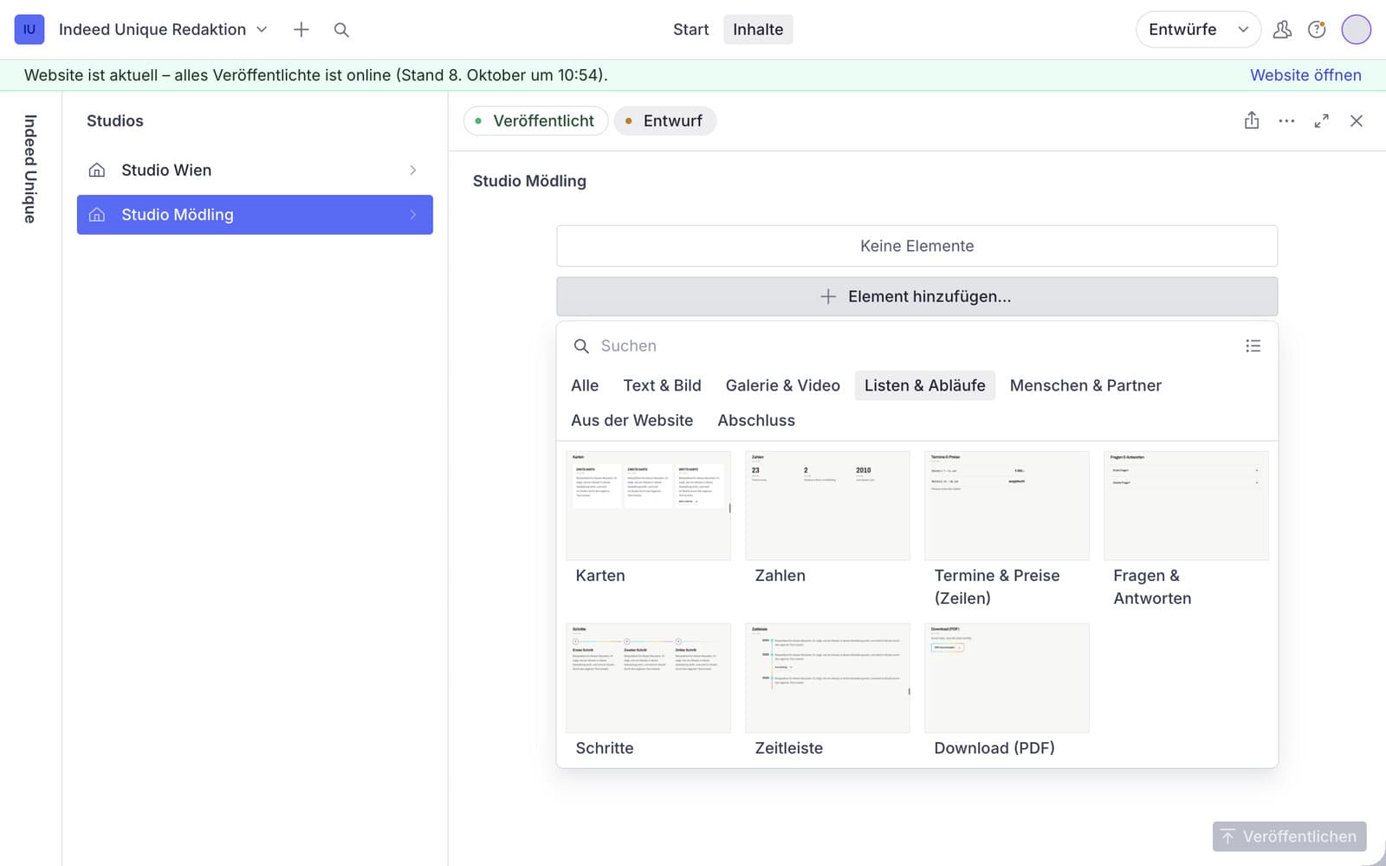Screen dimensions: 1386x866
Task: Select the Aus der Website category tab
Action: pos(632,420)
